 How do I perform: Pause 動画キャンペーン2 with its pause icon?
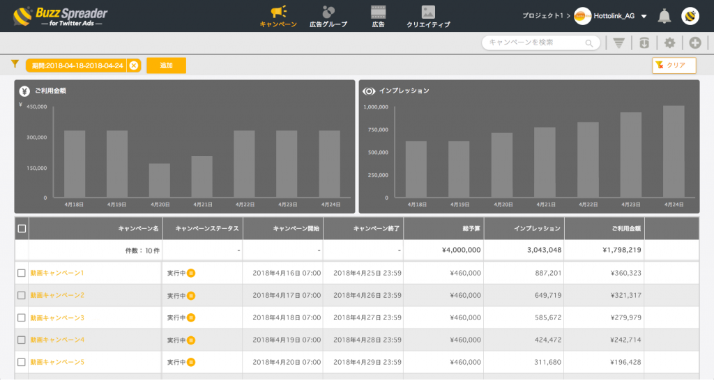191,296
